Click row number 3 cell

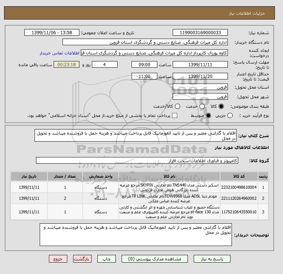click(x=263, y=212)
